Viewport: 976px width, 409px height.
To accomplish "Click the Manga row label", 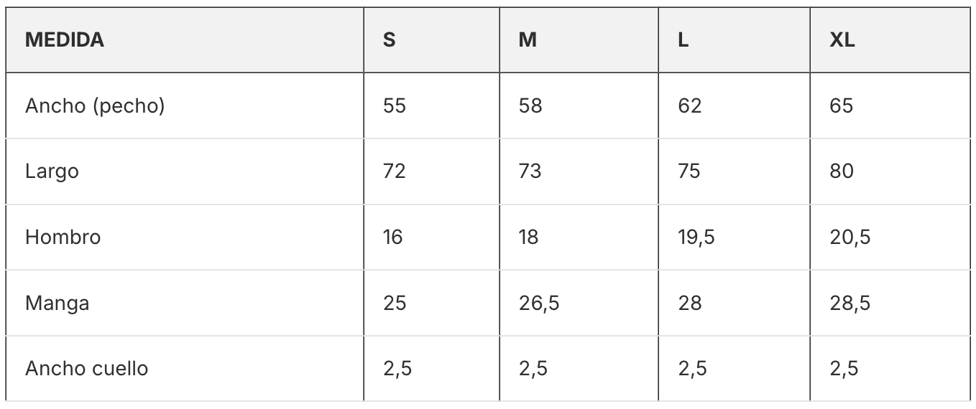I will 57,303.
